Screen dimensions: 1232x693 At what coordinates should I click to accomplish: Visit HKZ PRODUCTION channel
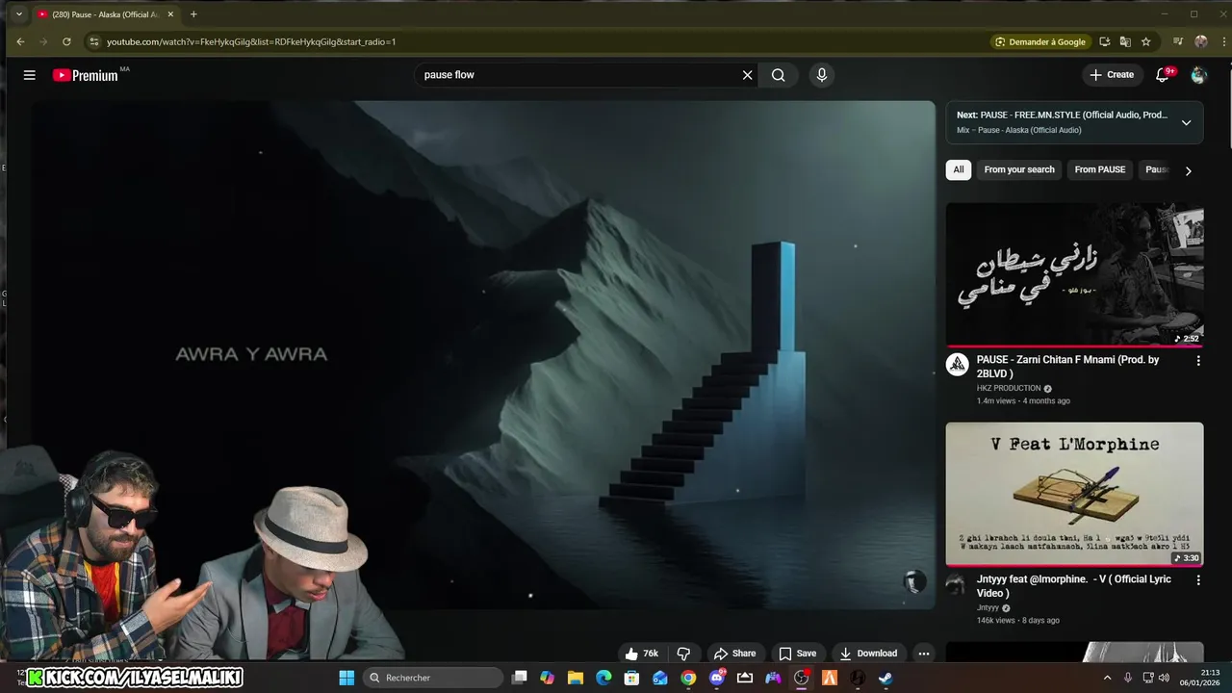(x=1009, y=389)
